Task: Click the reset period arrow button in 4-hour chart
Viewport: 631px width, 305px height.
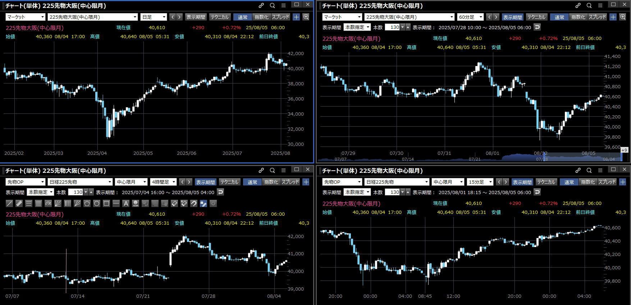Action: (220, 192)
